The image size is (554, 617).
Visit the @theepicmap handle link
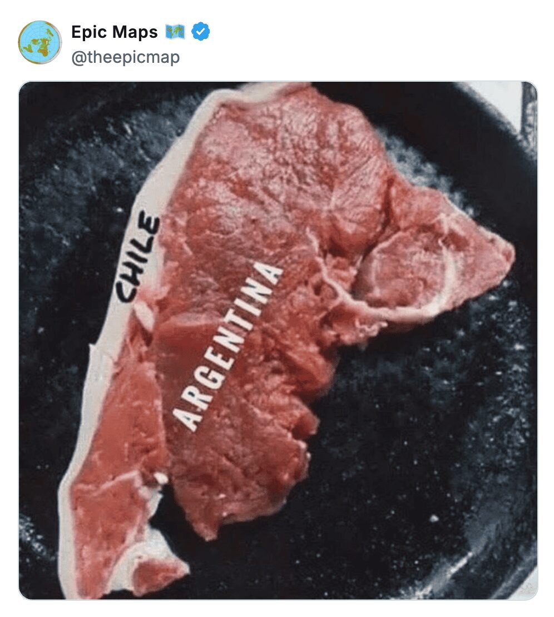pos(125,57)
